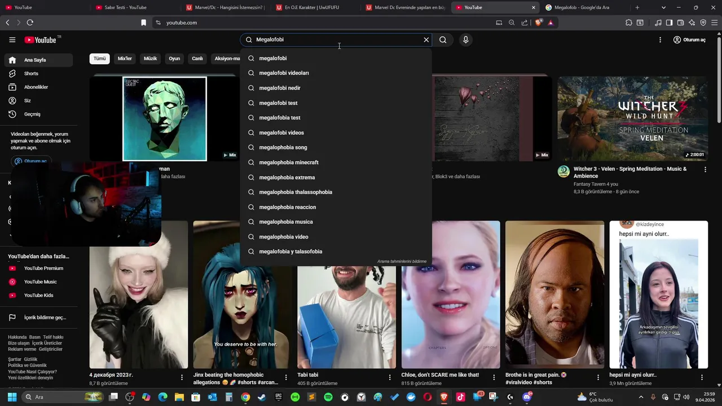Switch to the Marvel/Dc - Hangisini İstemezsin tab
722x406 pixels.
(x=226, y=7)
